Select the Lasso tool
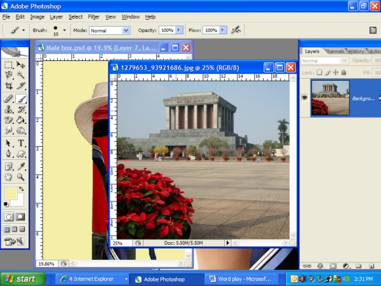This screenshot has width=381, height=286. pos(8,75)
